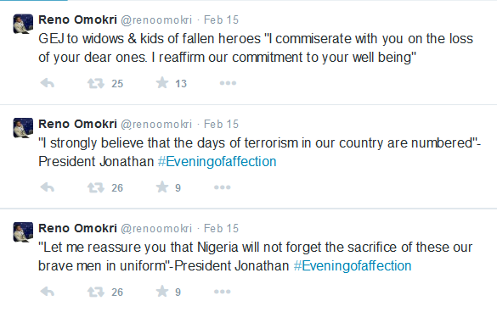The height and width of the screenshot is (312, 497).
Task: Favorite the brave men in uniform tweet
Action: (x=162, y=291)
